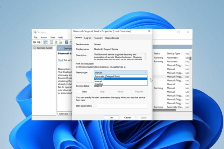The width and height of the screenshot is (224, 149).
Task: Open the Action menu
Action: tap(44, 38)
